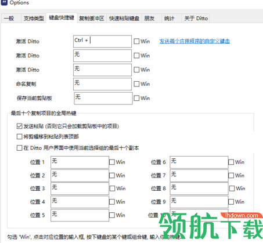Click the third 激活 Ditto hotkey field

[x=102, y=70]
